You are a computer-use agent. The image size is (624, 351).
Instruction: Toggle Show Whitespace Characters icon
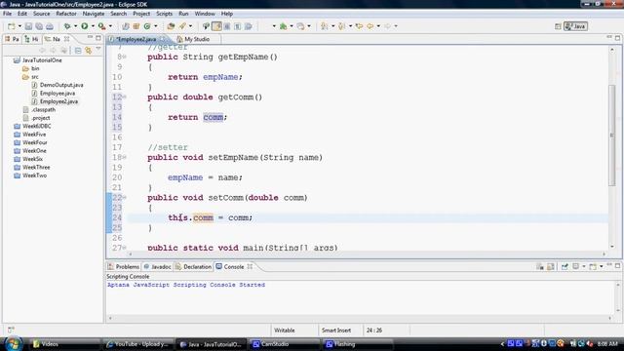(x=237, y=26)
